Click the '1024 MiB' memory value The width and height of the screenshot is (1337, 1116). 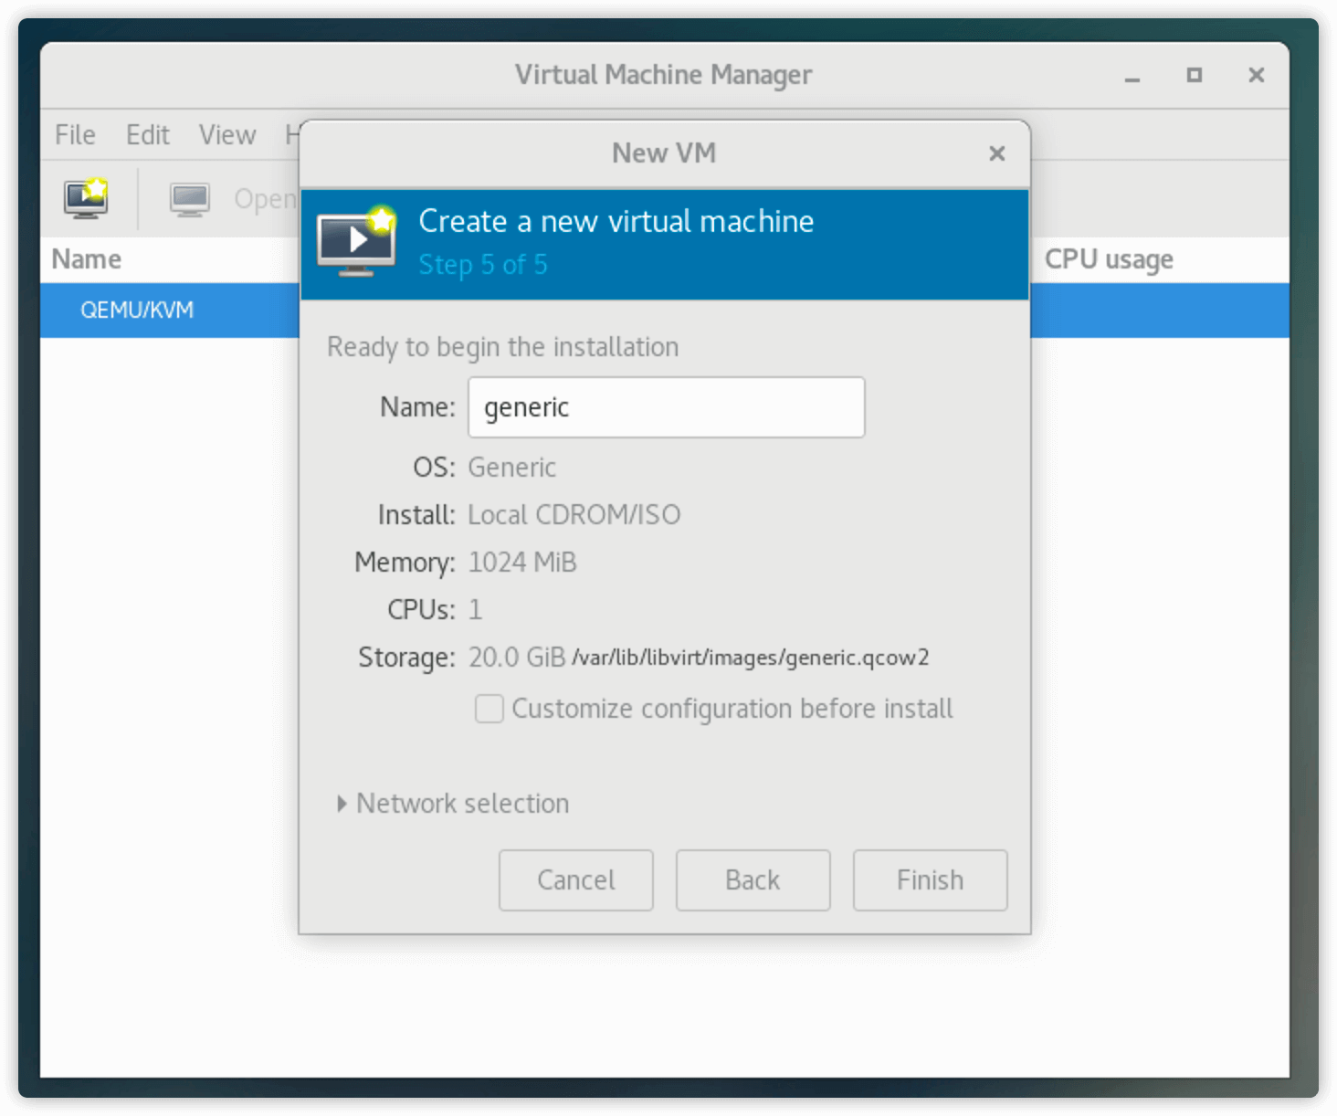point(522,563)
